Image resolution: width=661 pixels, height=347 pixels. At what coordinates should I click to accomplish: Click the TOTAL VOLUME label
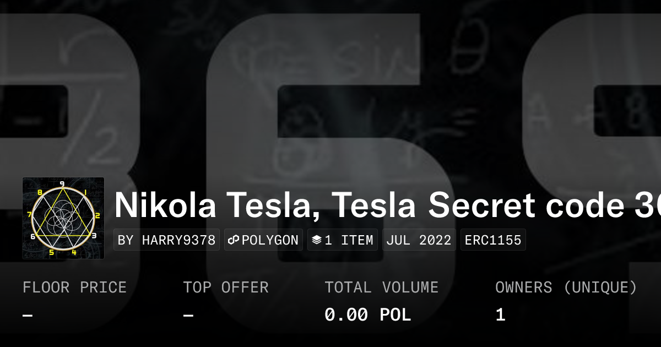[381, 288]
